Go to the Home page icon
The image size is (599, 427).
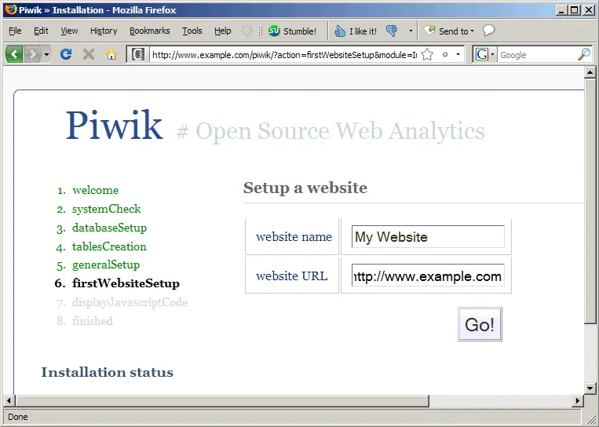tap(111, 54)
